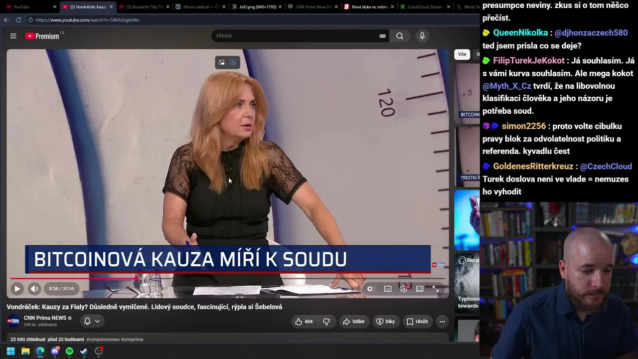Click the browser address bar URL

[x=87, y=20]
